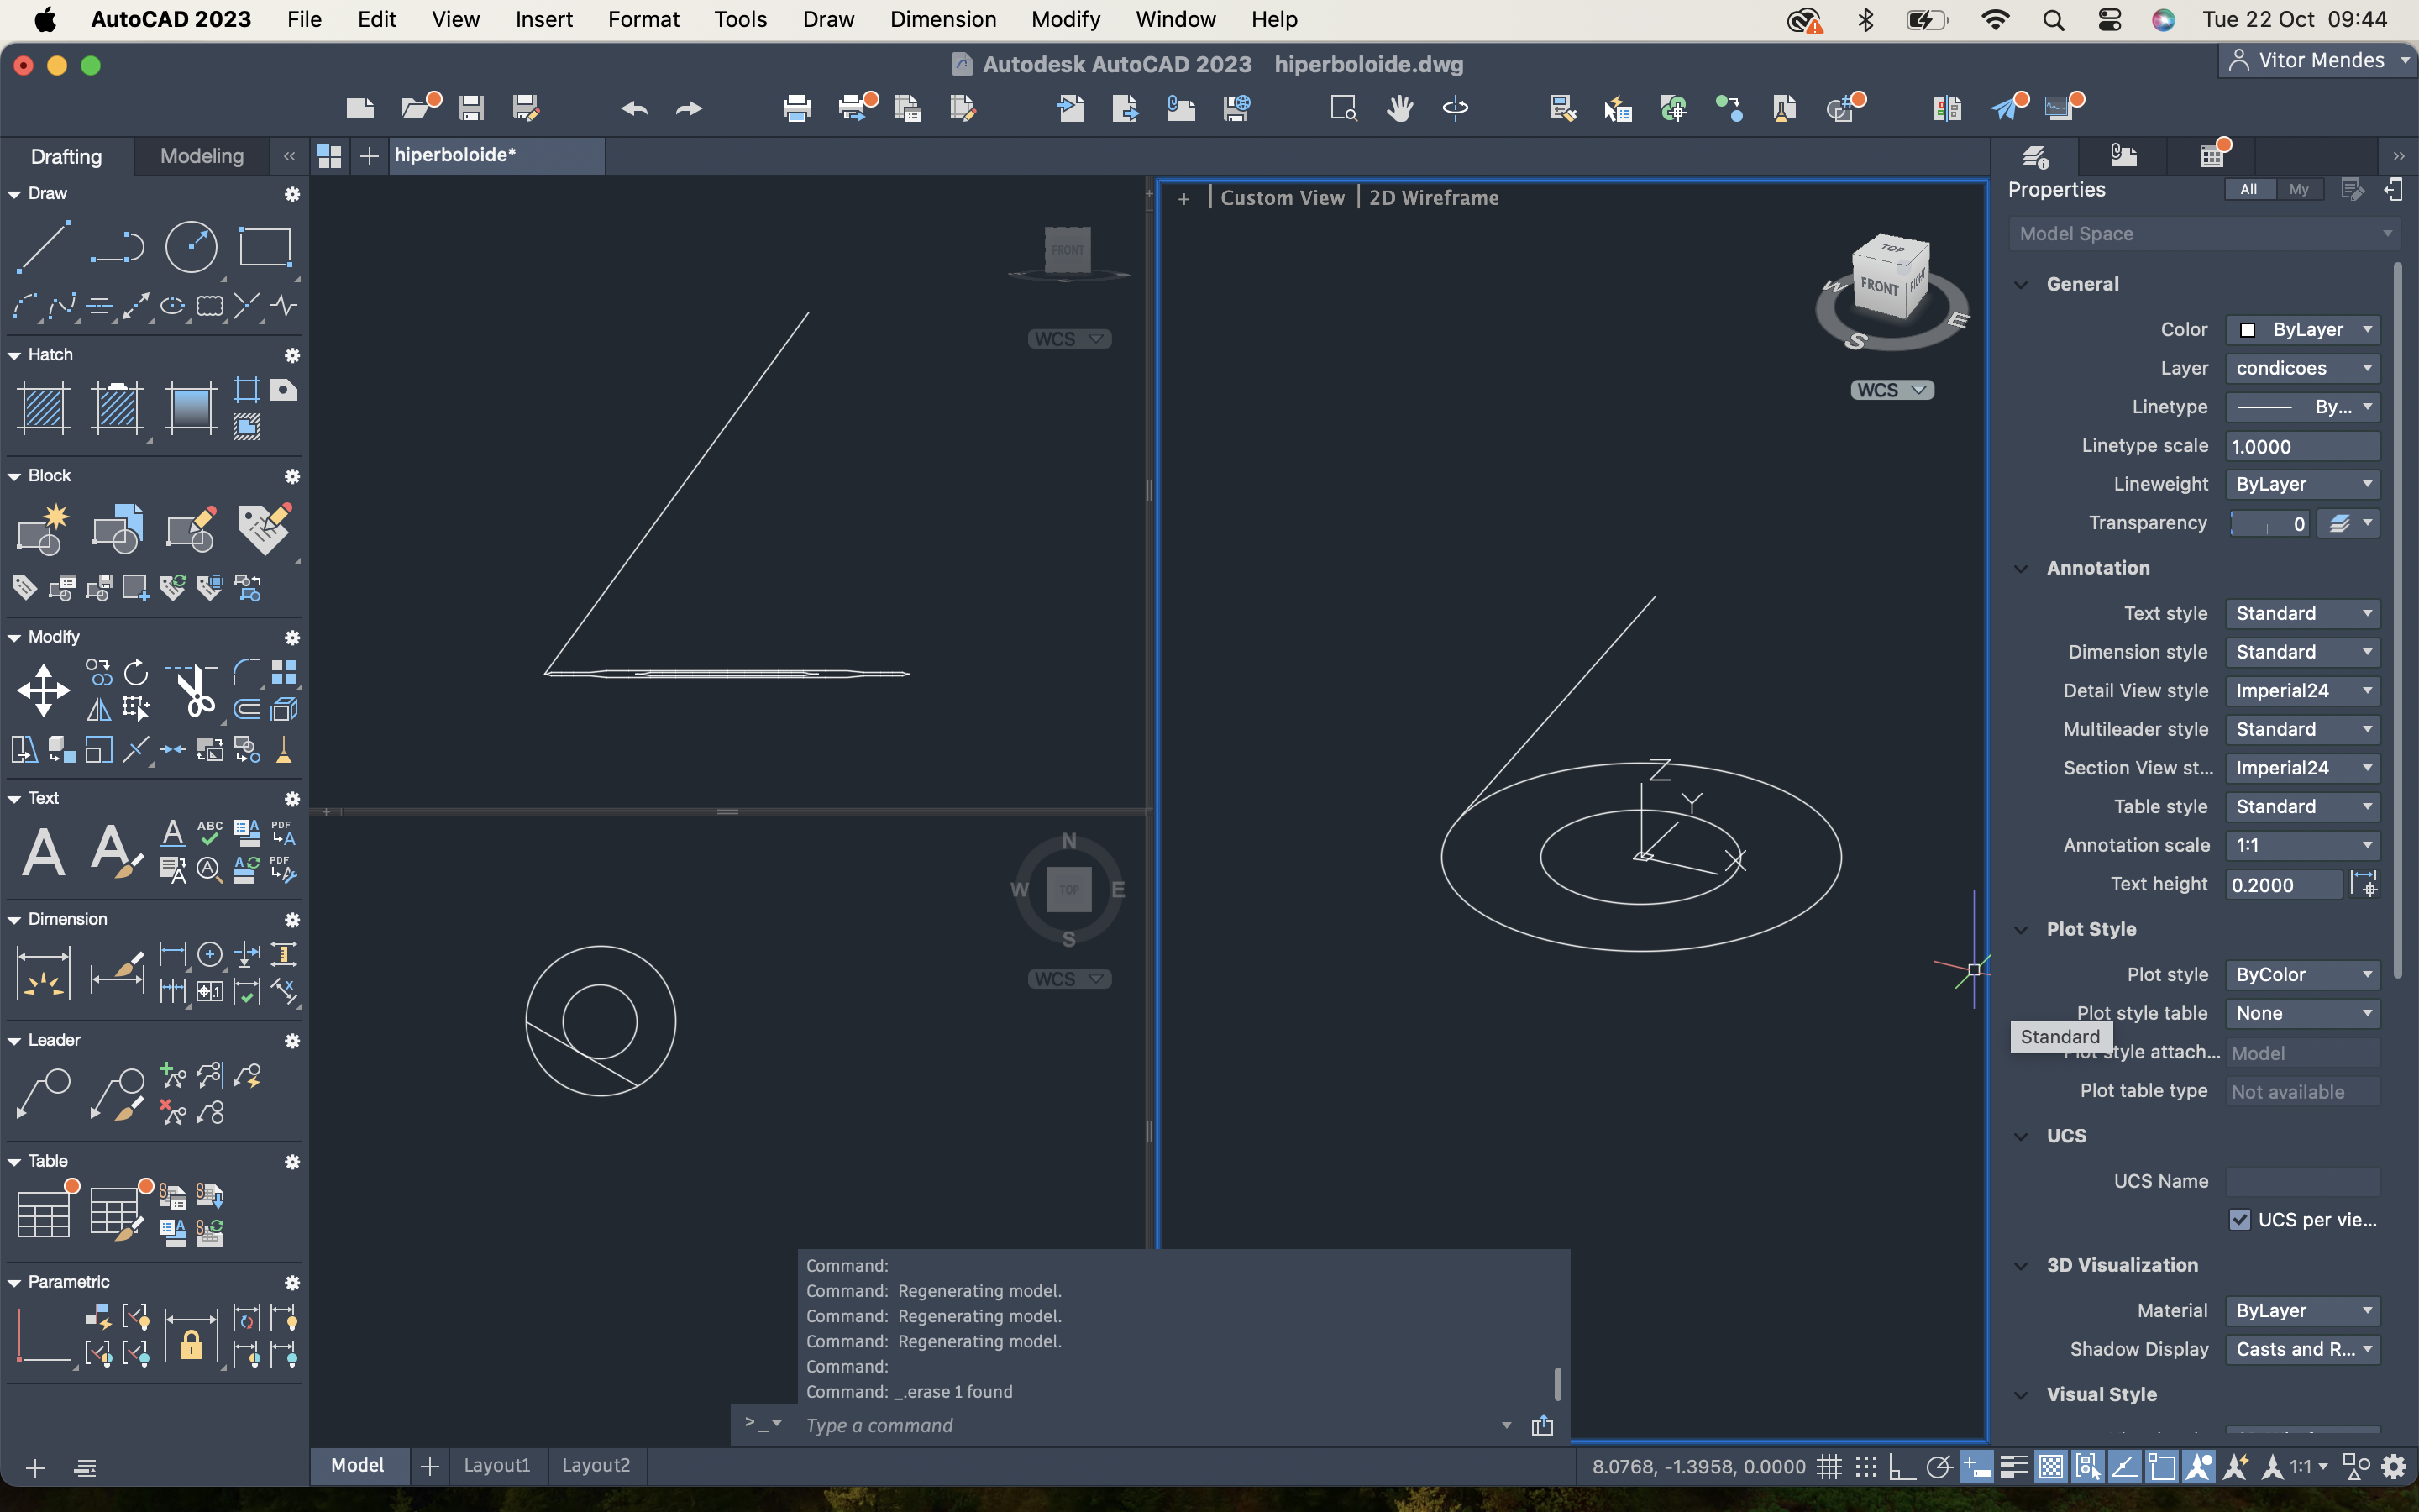This screenshot has width=2419, height=1512.
Task: Collapse the Hatch tool panel
Action: pos(15,355)
